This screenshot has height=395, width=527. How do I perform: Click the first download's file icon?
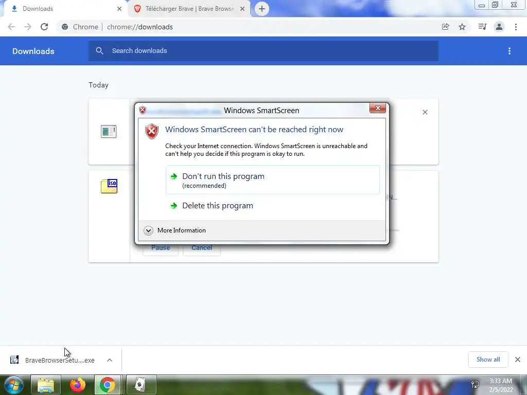coord(109,131)
